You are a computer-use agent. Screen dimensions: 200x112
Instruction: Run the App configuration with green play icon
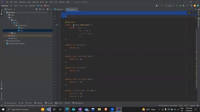point(177,6)
